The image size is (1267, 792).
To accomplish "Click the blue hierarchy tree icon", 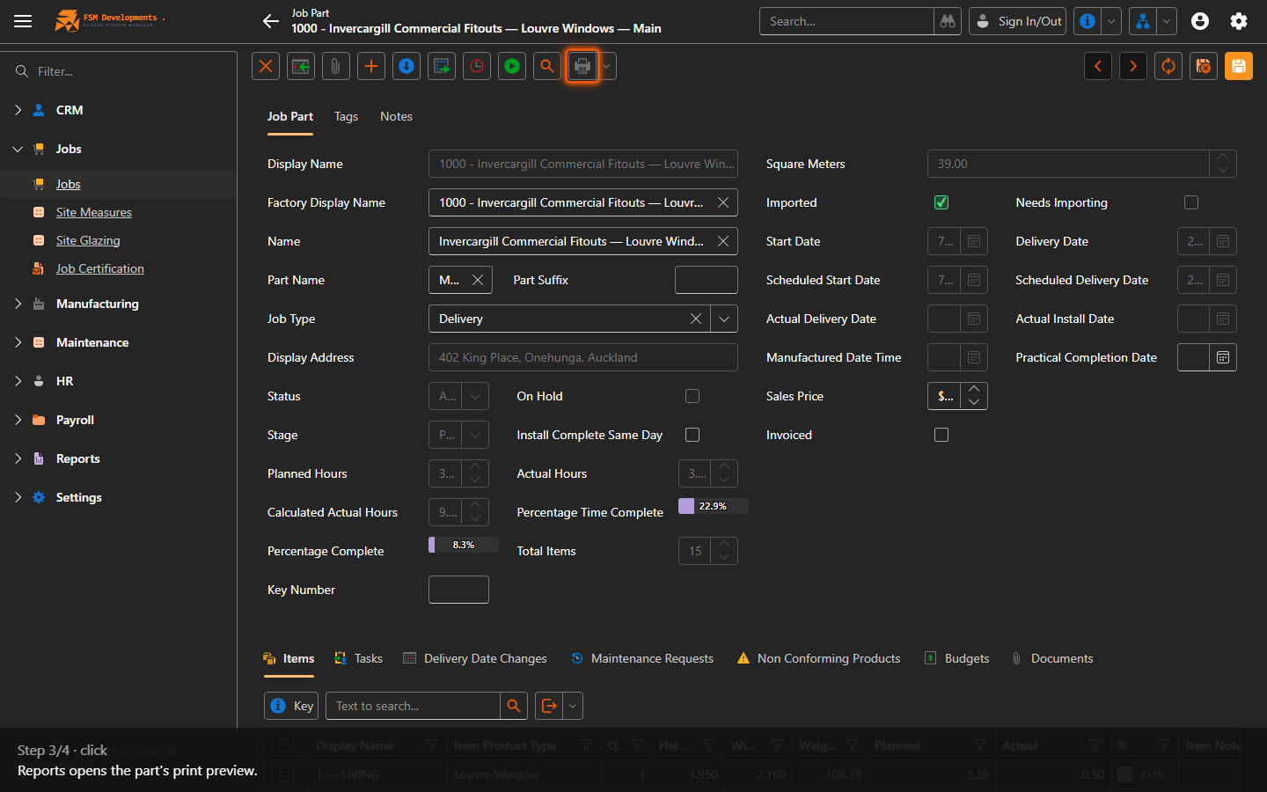I will pos(1143,21).
